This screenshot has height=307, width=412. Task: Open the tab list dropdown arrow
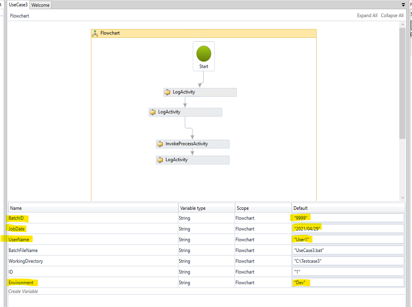coord(403,5)
